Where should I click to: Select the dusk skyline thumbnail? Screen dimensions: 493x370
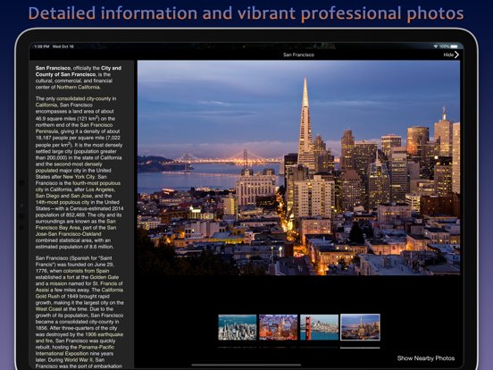pos(360,327)
